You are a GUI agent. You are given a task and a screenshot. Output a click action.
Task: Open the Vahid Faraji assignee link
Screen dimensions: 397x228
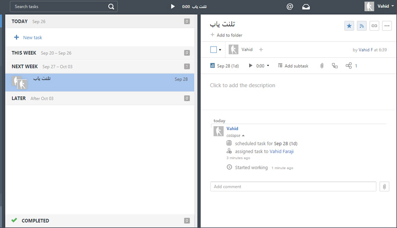(x=281, y=151)
